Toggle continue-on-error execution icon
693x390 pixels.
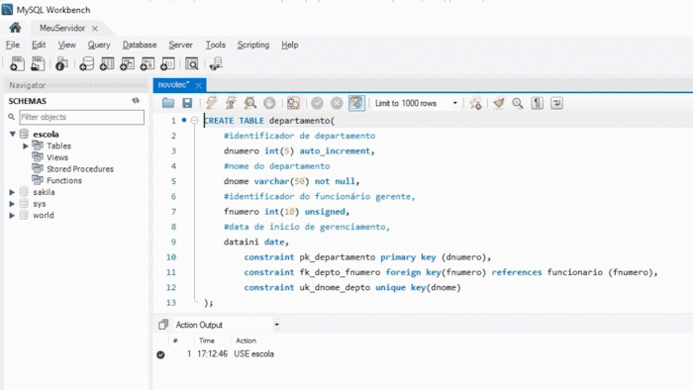tap(293, 103)
